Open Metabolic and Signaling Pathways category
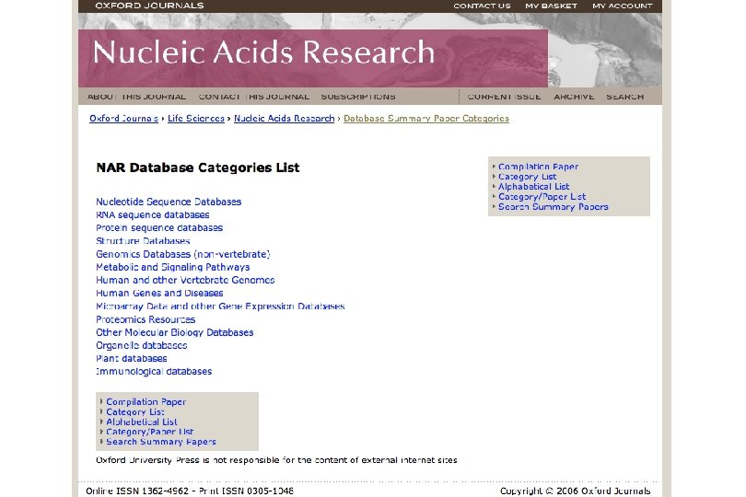The image size is (746, 497). pyautogui.click(x=173, y=267)
